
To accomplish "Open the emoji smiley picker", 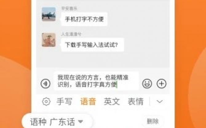I will (x=147, y=84).
